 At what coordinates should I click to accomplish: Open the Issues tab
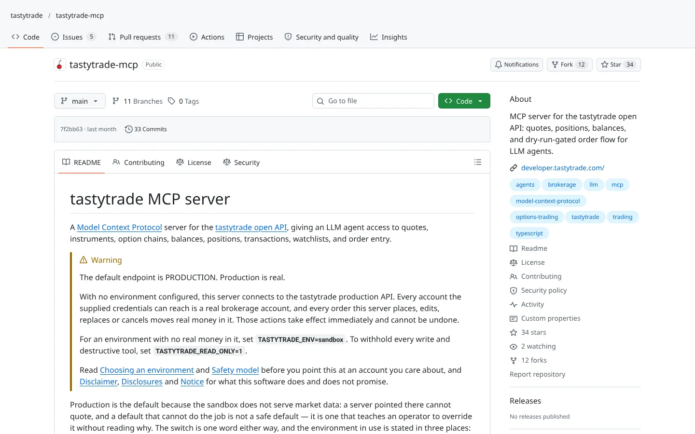[73, 37]
